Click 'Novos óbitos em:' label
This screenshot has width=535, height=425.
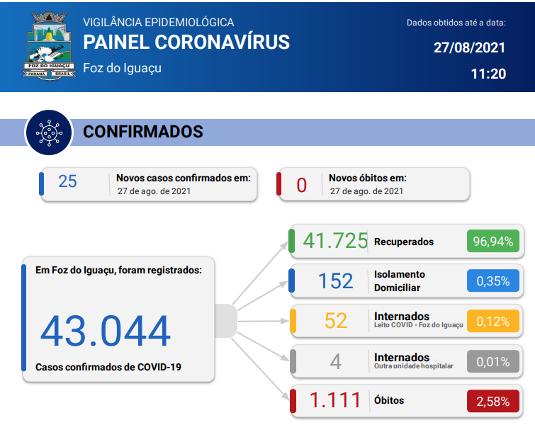click(368, 178)
